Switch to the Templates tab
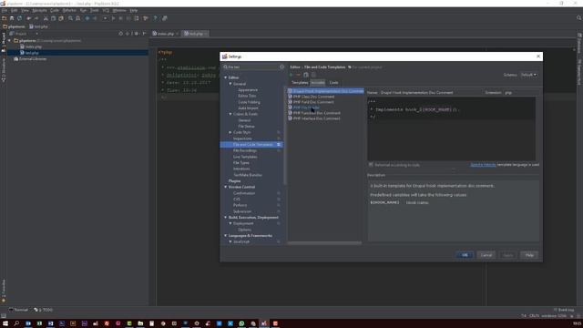This screenshot has width=583, height=328. coord(300,83)
